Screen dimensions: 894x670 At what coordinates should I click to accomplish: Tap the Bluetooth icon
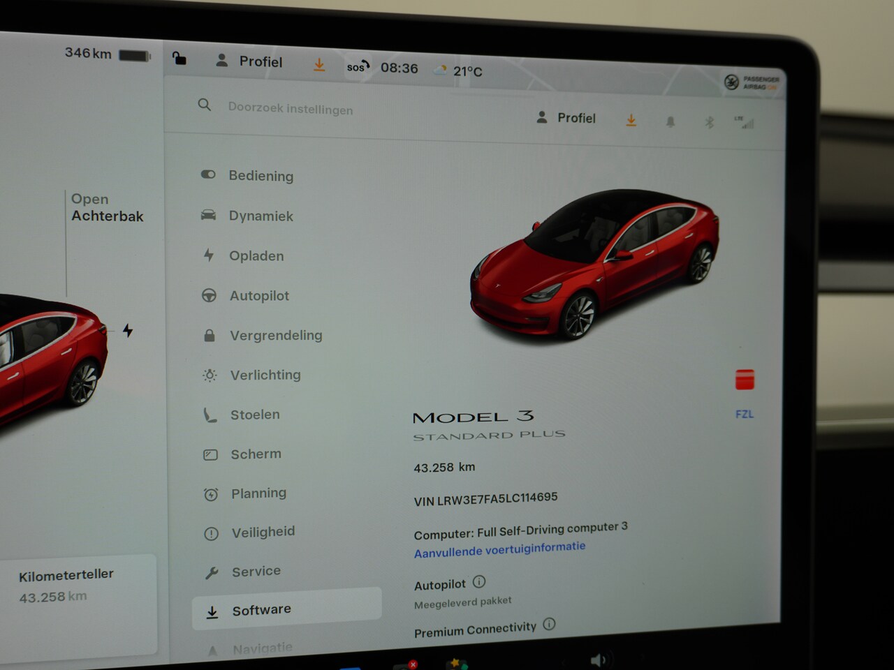[x=709, y=123]
